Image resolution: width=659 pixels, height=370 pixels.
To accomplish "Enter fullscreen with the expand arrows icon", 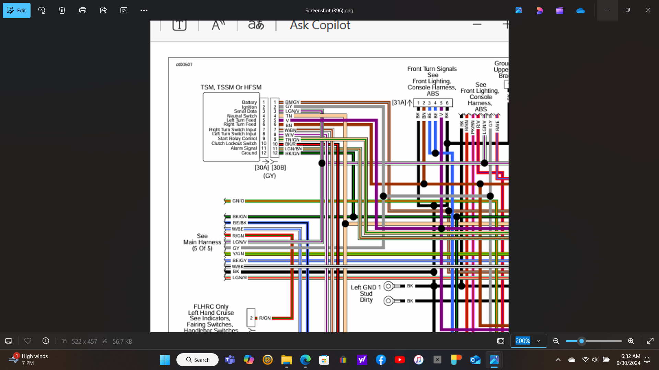I will [x=650, y=341].
